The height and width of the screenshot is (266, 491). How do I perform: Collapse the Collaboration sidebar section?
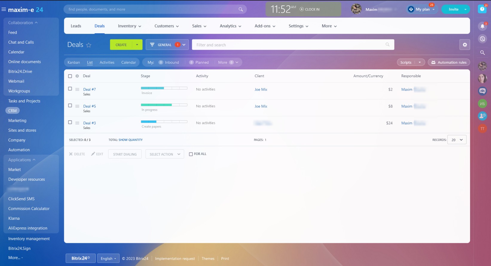(23, 23)
